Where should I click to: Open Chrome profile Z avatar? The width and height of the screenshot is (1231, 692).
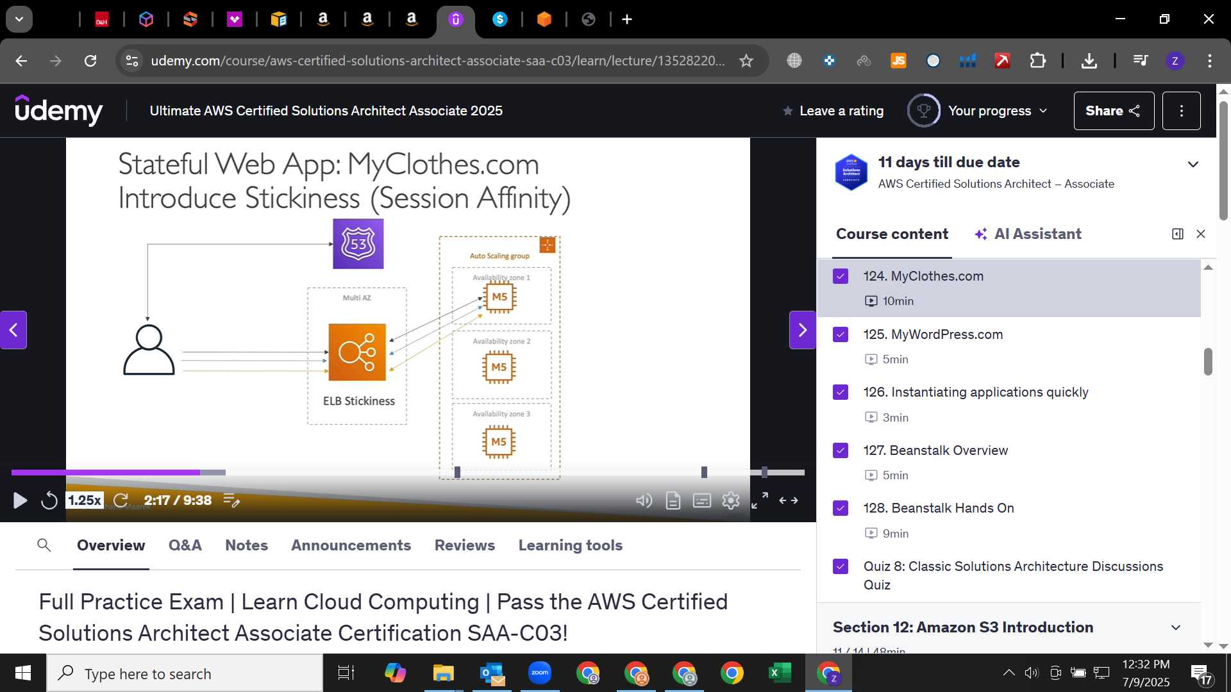click(x=1175, y=61)
